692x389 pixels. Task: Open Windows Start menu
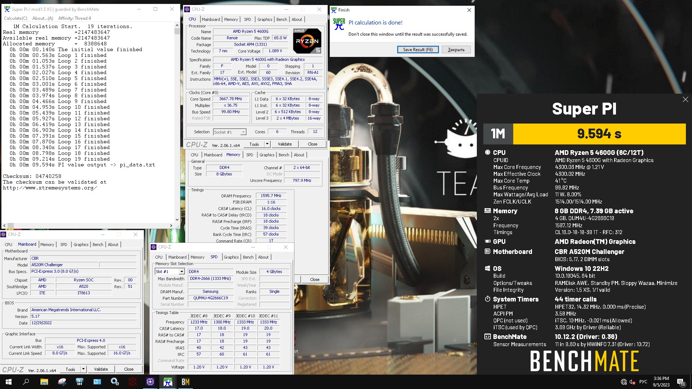(9, 382)
